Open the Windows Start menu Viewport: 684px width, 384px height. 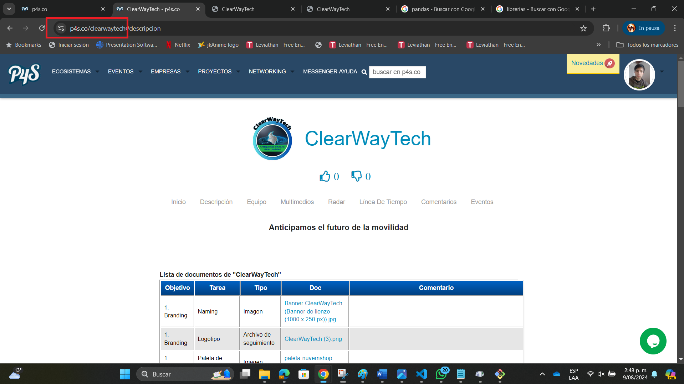(x=125, y=374)
